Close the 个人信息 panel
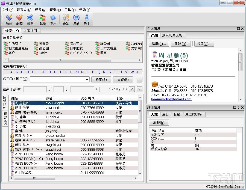The image size is (246, 190). pyautogui.click(x=242, y=28)
